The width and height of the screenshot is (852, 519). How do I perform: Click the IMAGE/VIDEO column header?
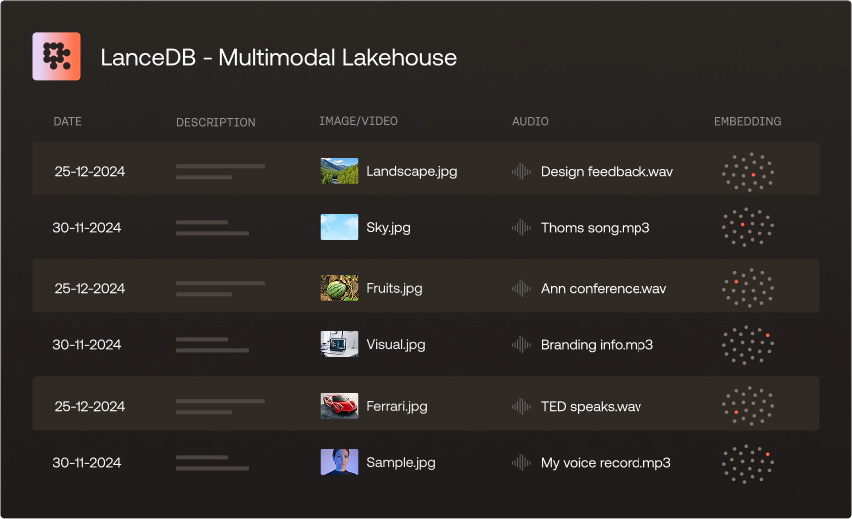(x=358, y=122)
